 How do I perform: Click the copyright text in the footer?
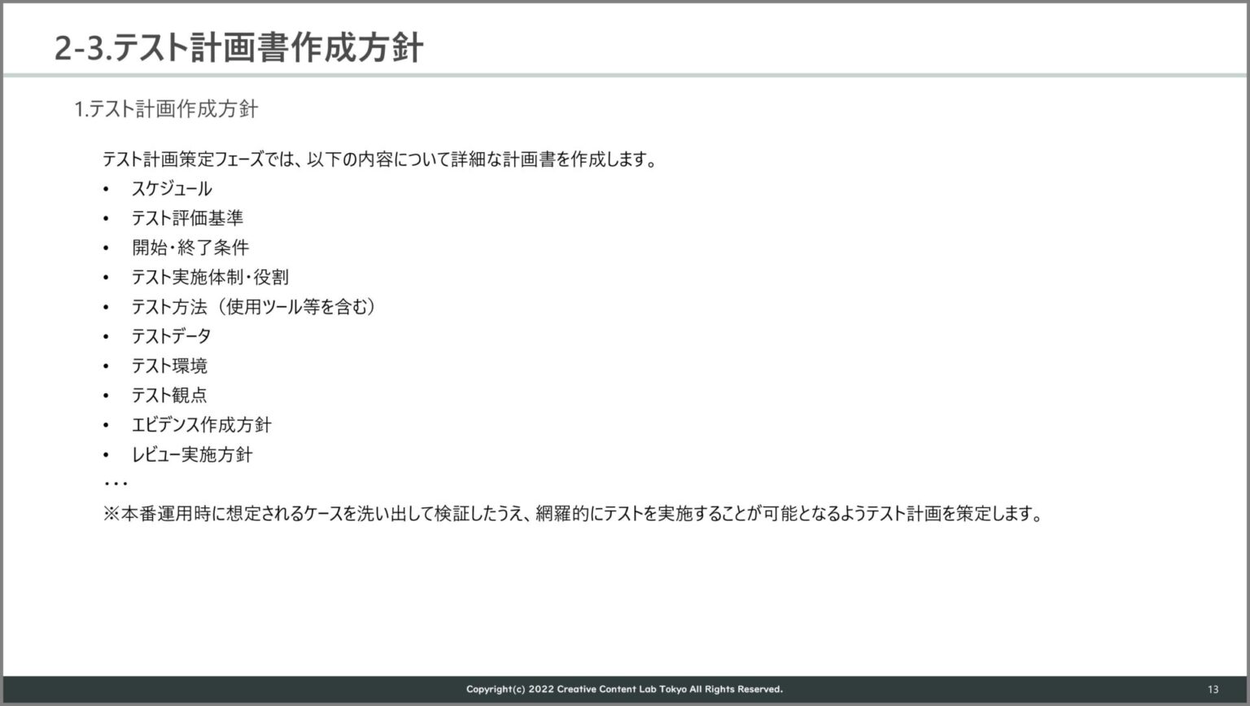pyautogui.click(x=624, y=690)
